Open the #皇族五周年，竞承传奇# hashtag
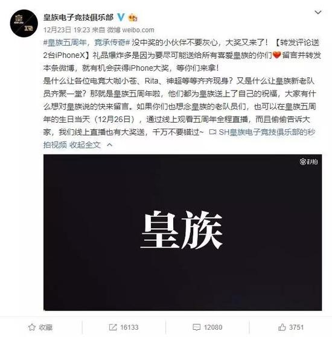Image resolution: width=332 pixels, height=337 pixels. [x=86, y=42]
